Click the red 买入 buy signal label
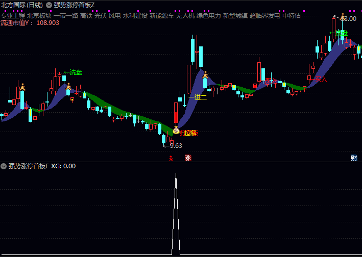Image resolution: width=362 pixels, height=257 pixels. pyautogui.click(x=319, y=80)
